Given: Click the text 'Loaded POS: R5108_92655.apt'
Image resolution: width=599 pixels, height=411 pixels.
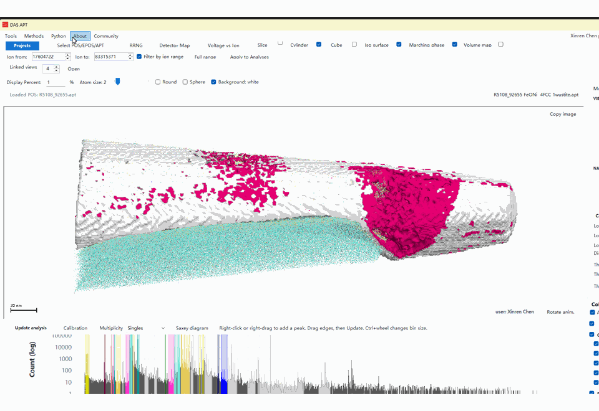Looking at the screenshot, I should tap(43, 95).
